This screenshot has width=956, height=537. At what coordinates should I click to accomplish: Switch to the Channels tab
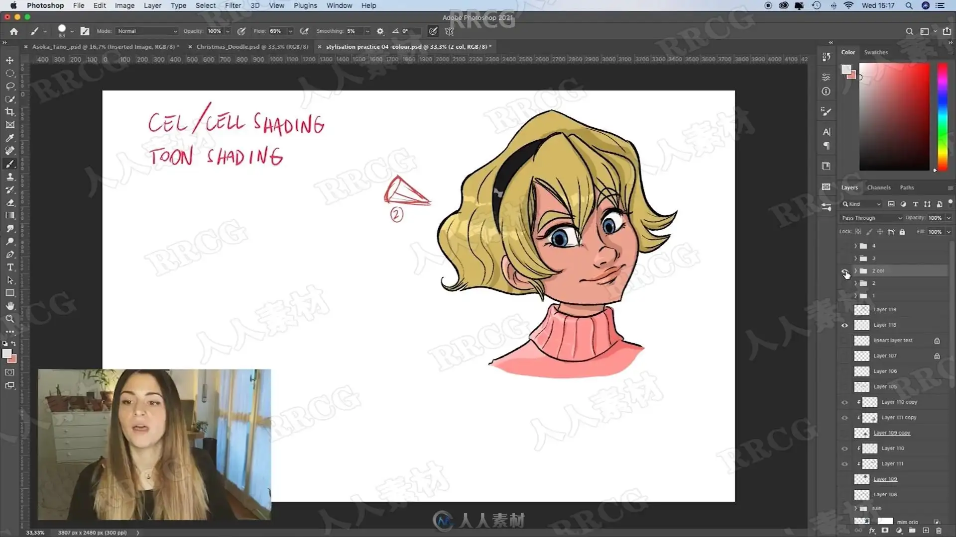(878, 187)
